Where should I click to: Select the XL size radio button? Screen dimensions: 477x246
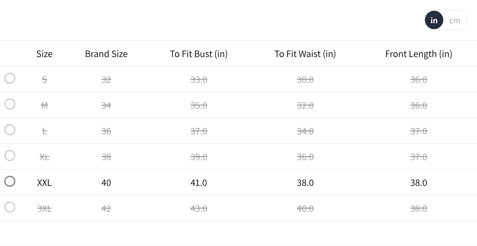(10, 156)
